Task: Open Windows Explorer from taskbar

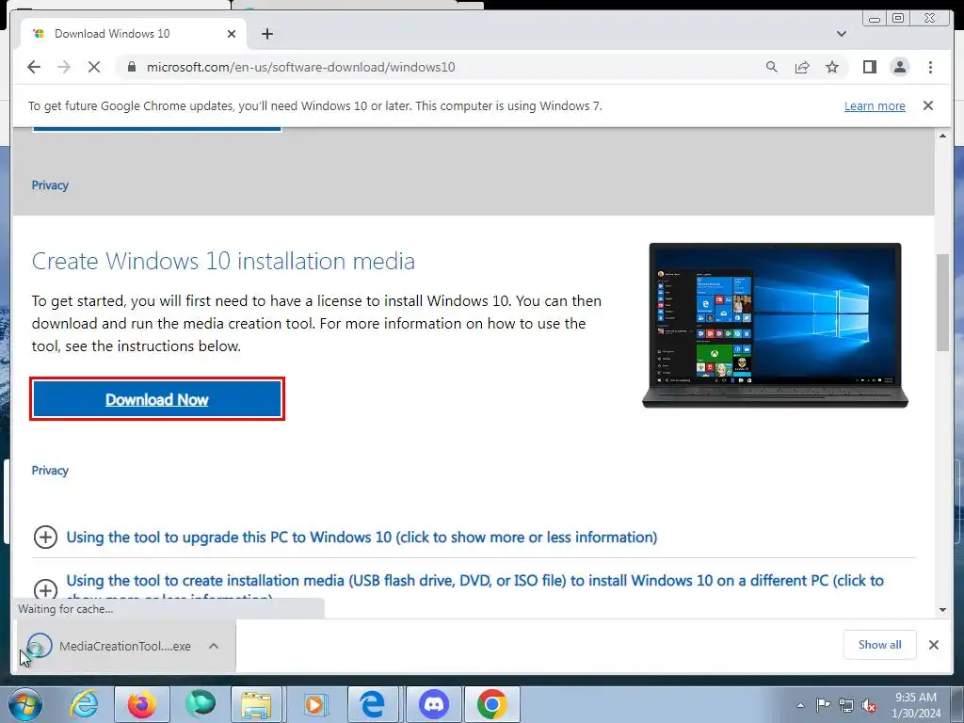Action: (256, 704)
